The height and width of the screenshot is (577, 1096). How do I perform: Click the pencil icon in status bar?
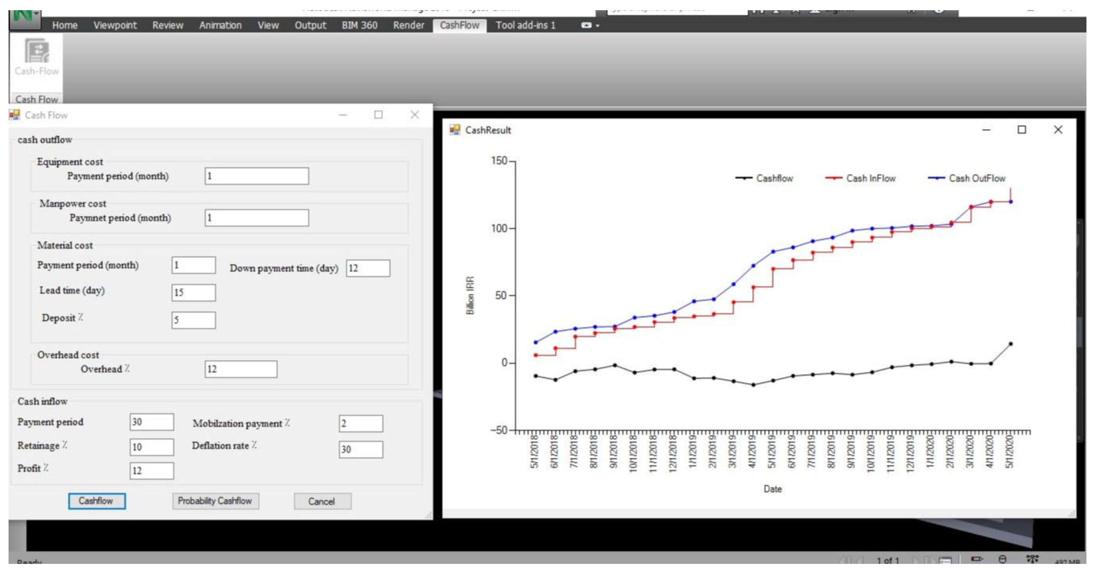[x=976, y=560]
